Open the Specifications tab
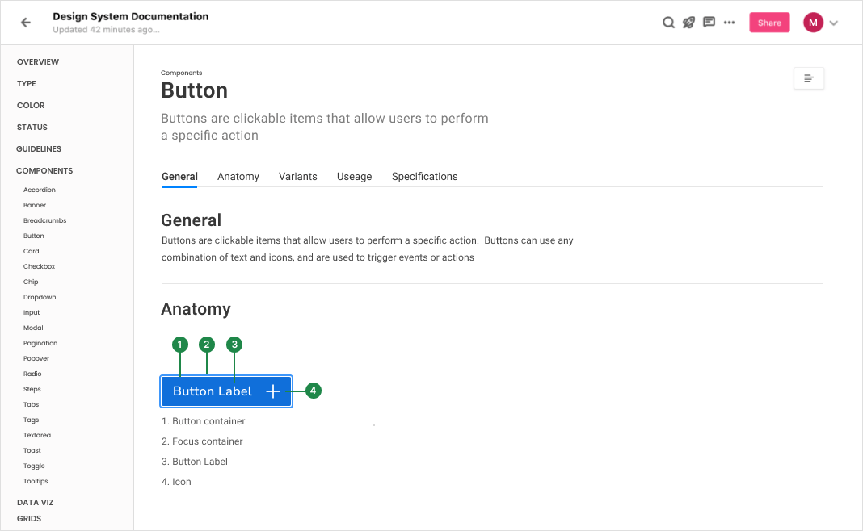Image resolution: width=863 pixels, height=531 pixels. pyautogui.click(x=424, y=177)
